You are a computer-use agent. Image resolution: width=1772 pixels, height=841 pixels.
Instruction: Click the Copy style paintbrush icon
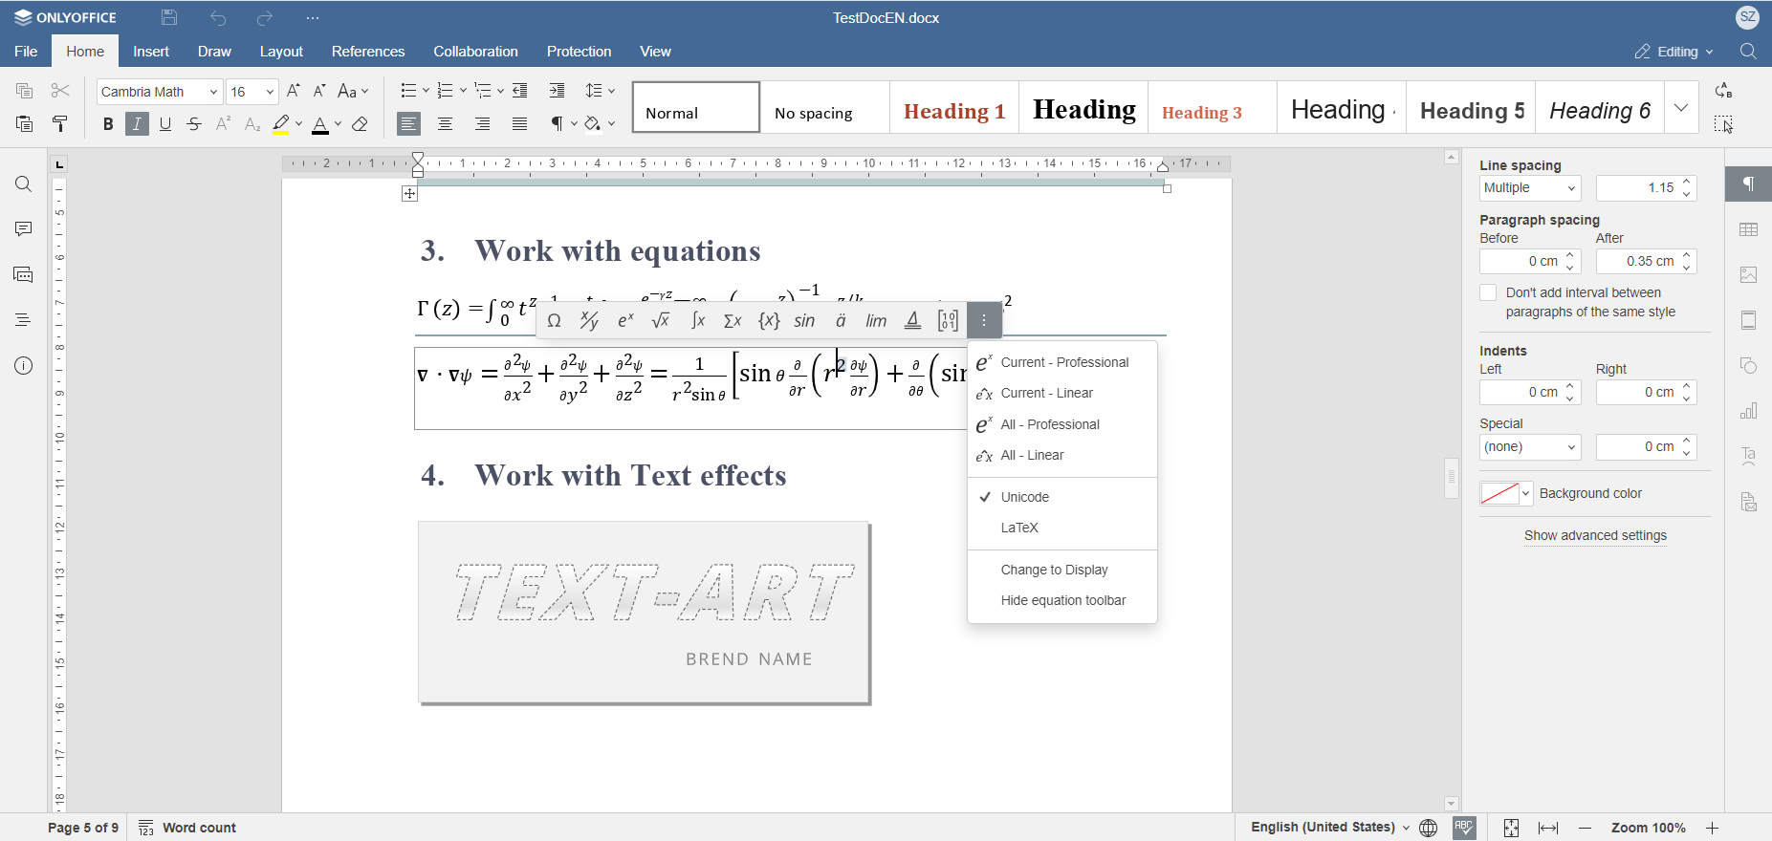[60, 124]
